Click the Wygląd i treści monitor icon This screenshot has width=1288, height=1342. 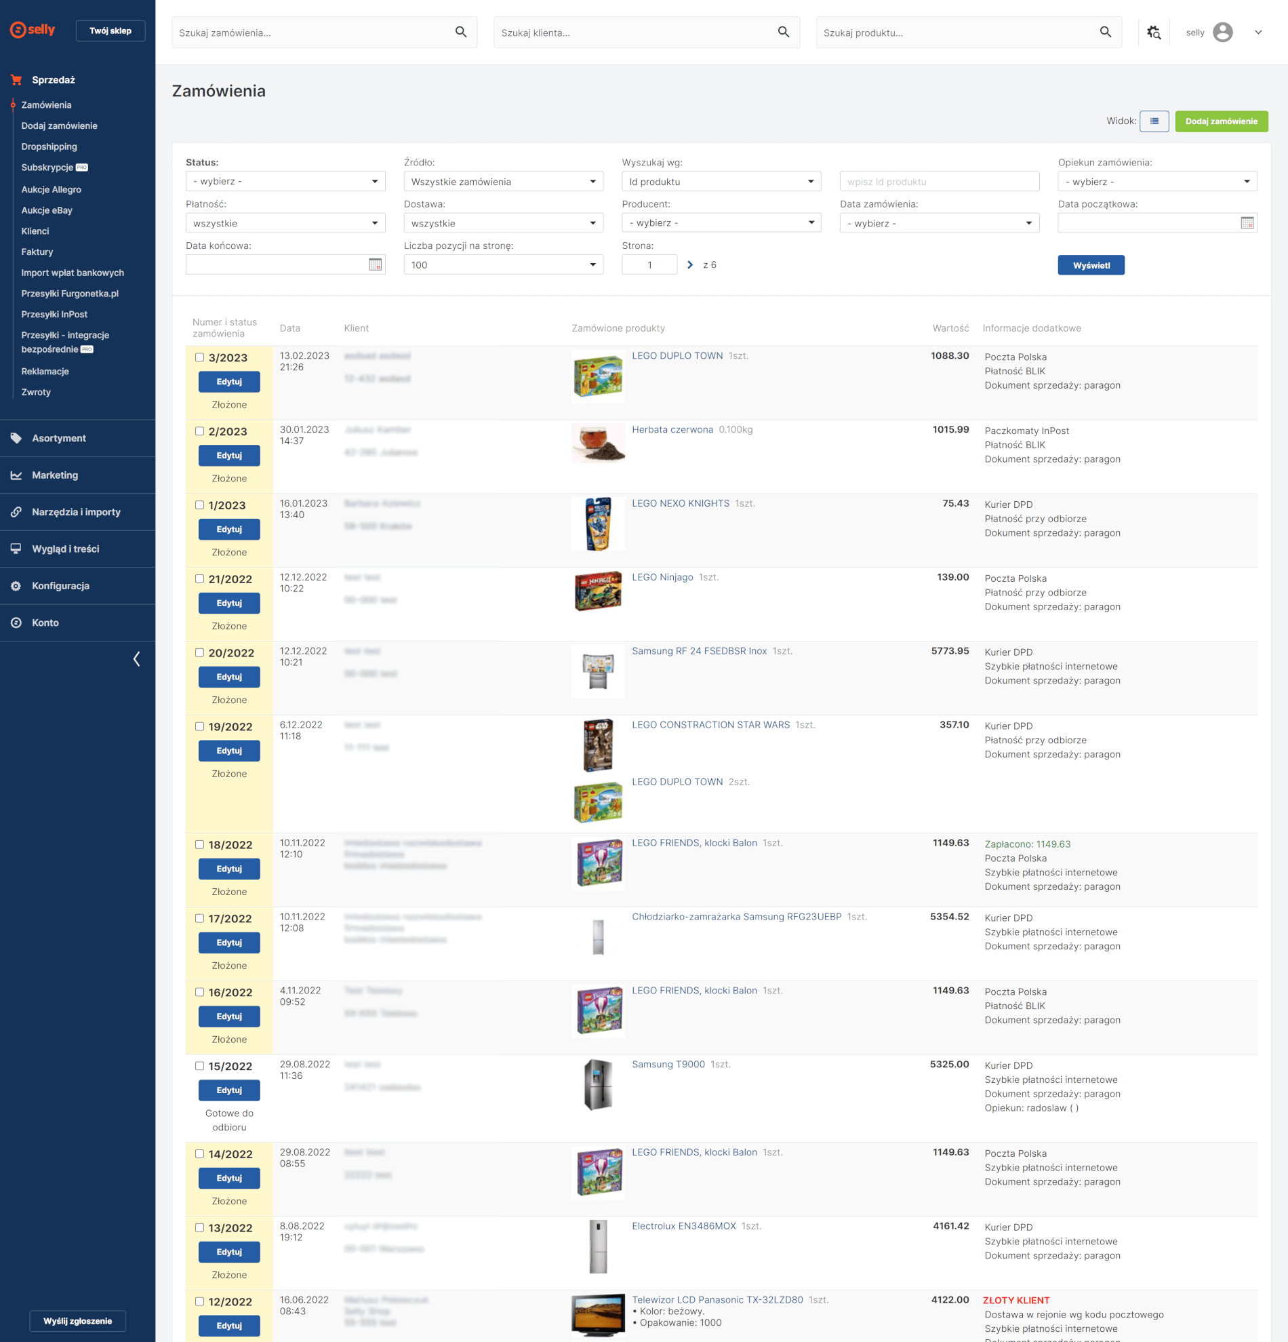tap(16, 549)
